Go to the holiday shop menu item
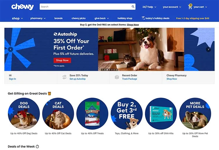This screenshot has width=219, height=150. 125,18
